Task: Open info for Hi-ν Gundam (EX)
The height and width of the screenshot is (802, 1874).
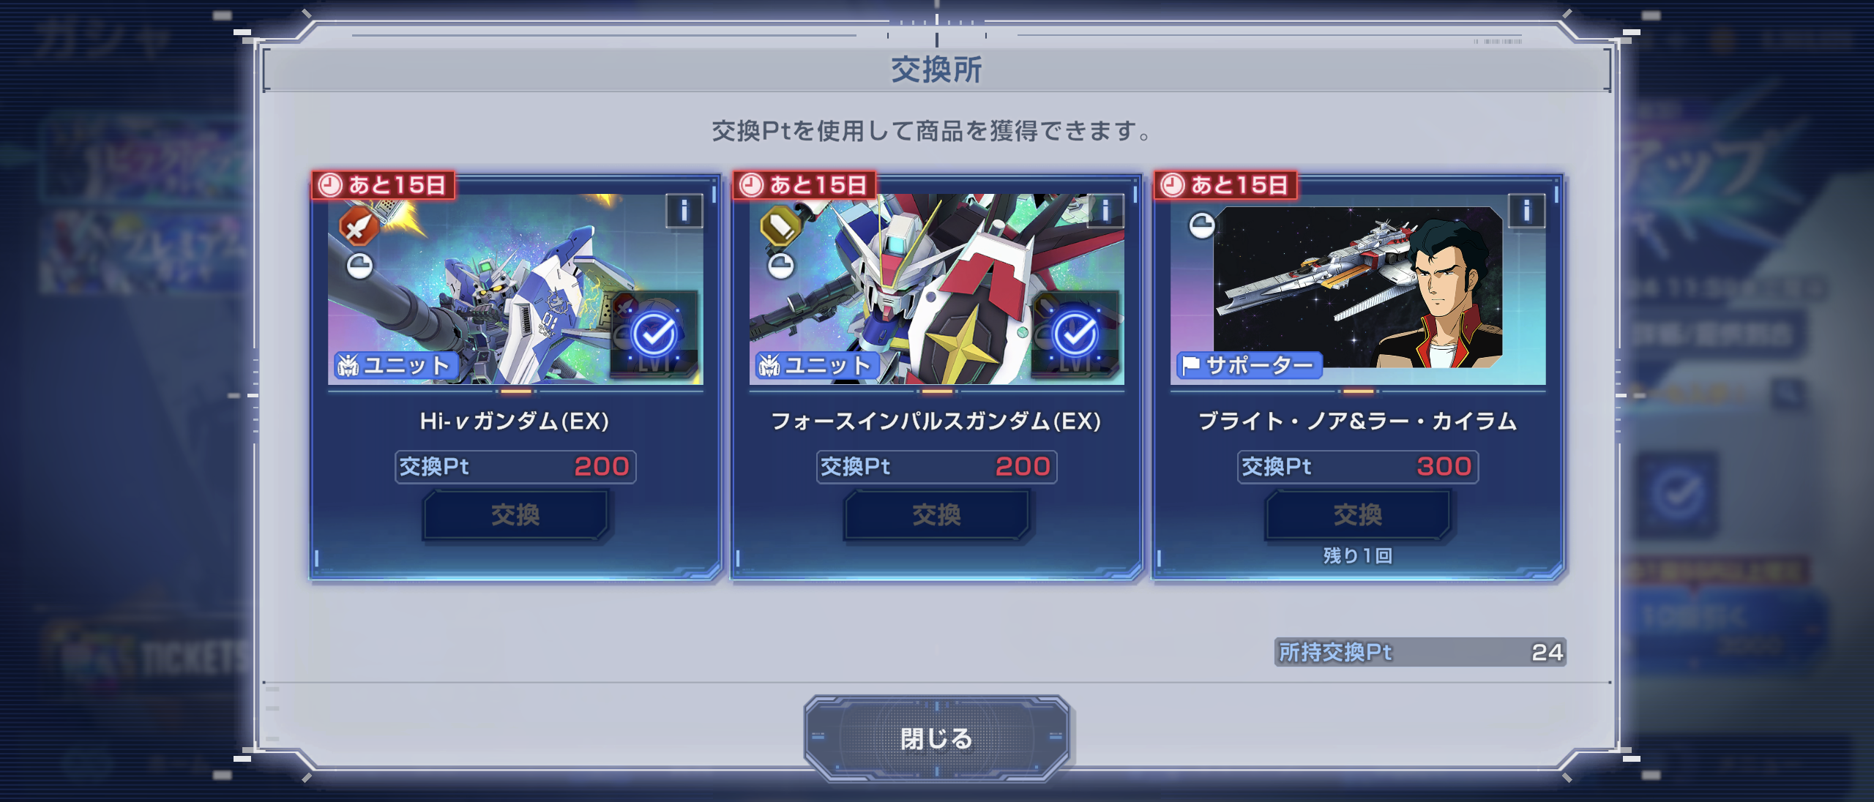Action: [x=684, y=211]
